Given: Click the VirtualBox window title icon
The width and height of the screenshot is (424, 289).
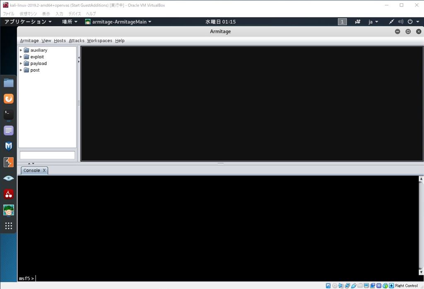Looking at the screenshot, I should (x=5, y=5).
